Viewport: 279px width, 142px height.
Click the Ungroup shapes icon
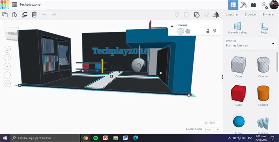[197, 15]
